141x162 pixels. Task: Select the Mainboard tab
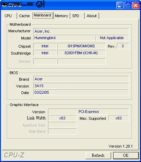click(43, 15)
